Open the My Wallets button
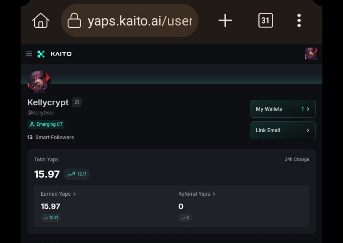Viewport: 343px width, 243px height. click(x=283, y=109)
